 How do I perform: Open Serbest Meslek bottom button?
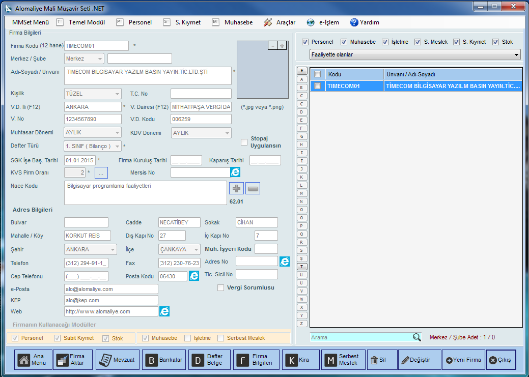[x=344, y=360]
